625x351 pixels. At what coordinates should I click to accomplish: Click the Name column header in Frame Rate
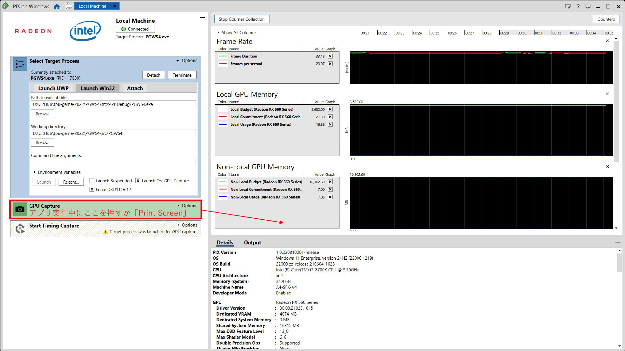[234, 49]
